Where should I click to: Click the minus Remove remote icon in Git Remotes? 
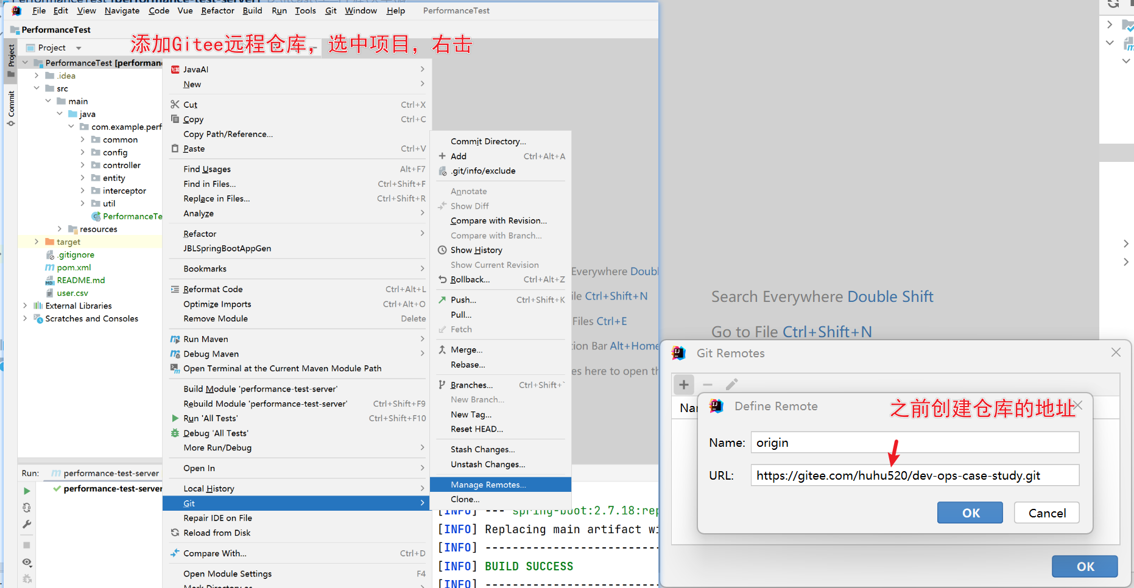[708, 385]
